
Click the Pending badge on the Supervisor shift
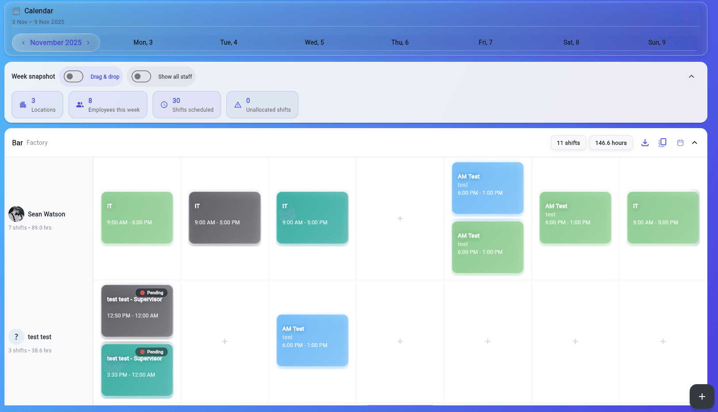click(x=152, y=293)
